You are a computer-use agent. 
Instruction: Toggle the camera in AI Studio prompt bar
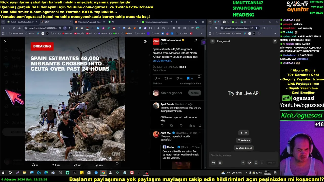249,163
